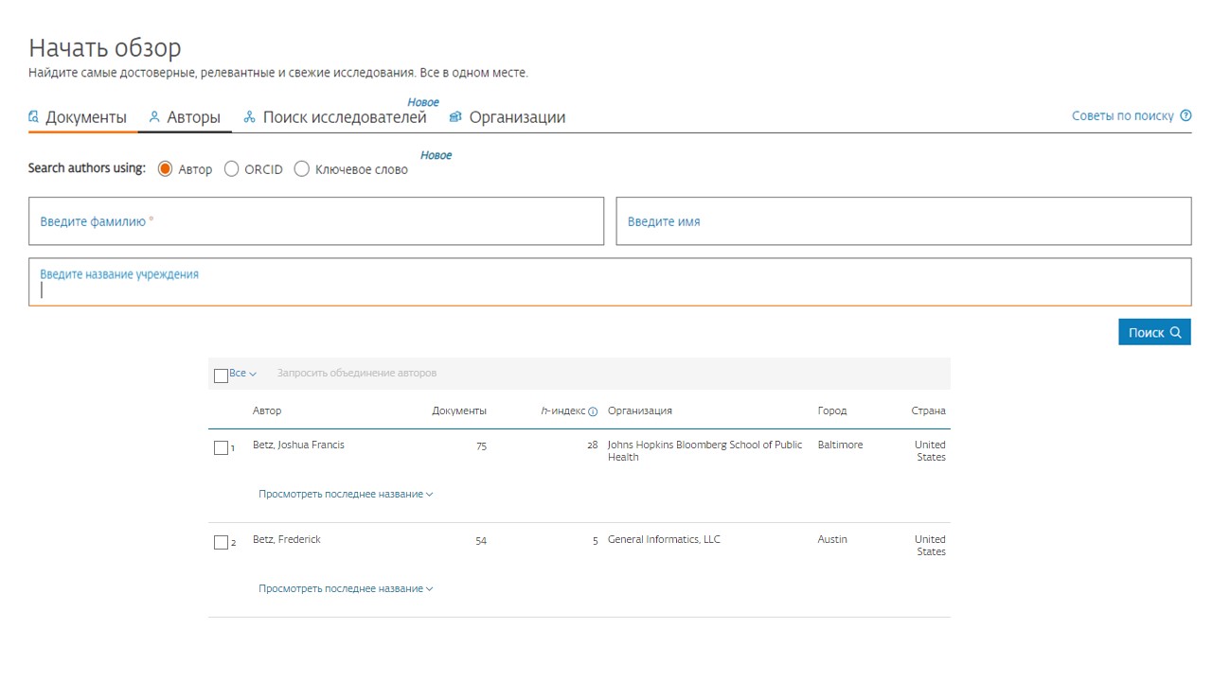
Task: Click the magnifier icon in Поиск button
Action: (x=1176, y=332)
